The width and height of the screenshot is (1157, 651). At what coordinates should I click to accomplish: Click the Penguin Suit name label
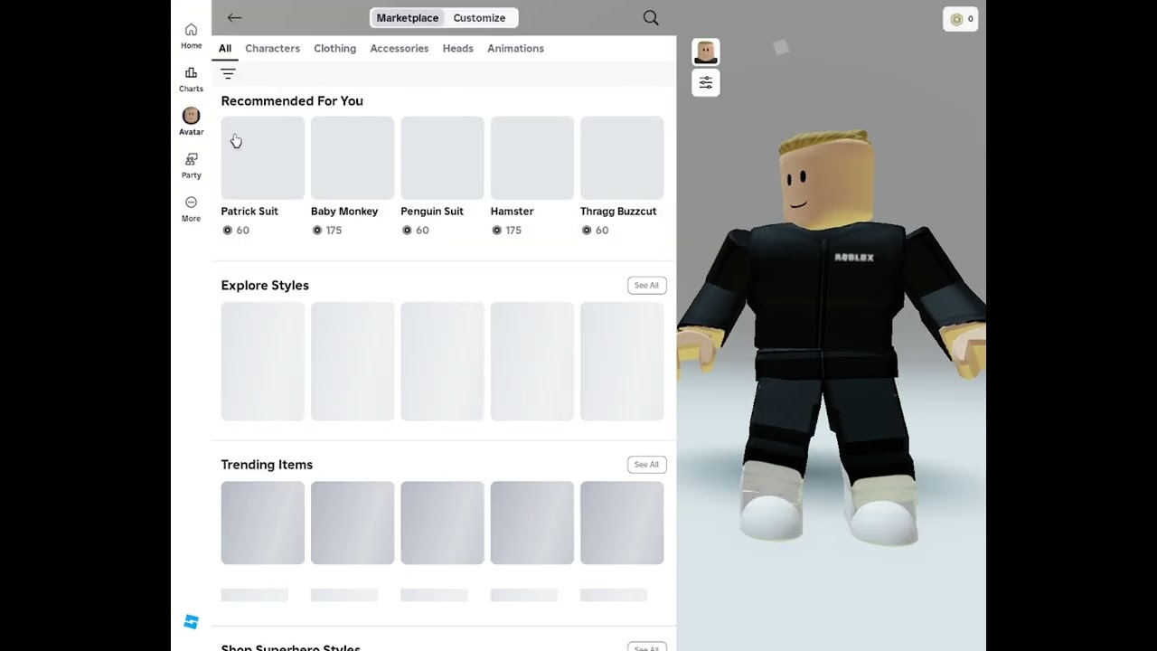click(432, 212)
